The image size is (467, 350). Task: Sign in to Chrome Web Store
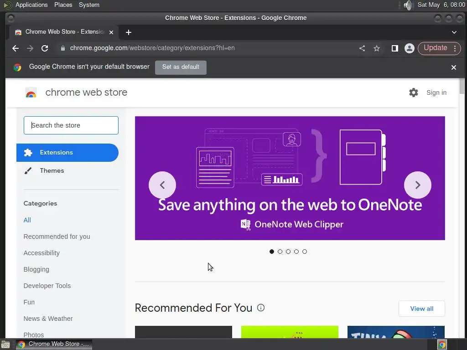pos(436,93)
